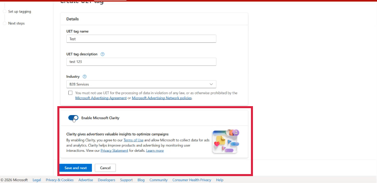This screenshot has width=377, height=183.
Task: Open the Blog footer link
Action: coord(141,180)
